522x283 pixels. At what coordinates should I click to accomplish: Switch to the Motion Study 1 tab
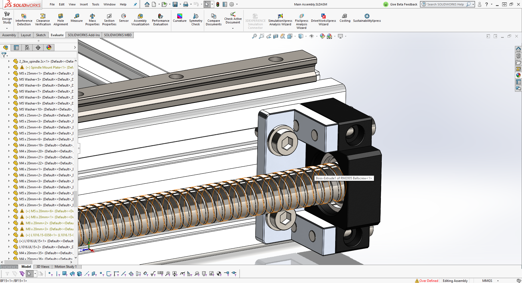[x=66, y=267]
